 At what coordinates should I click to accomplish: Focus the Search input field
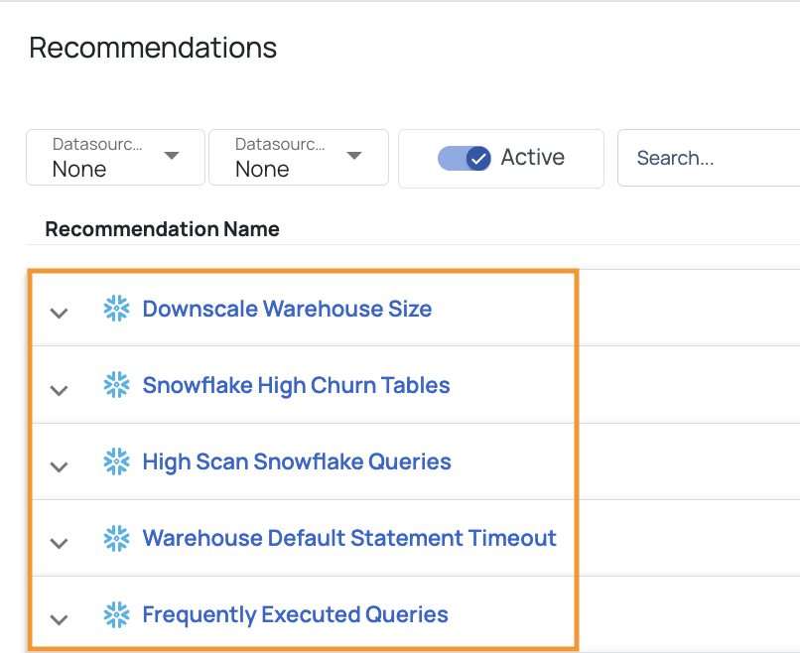[710, 158]
